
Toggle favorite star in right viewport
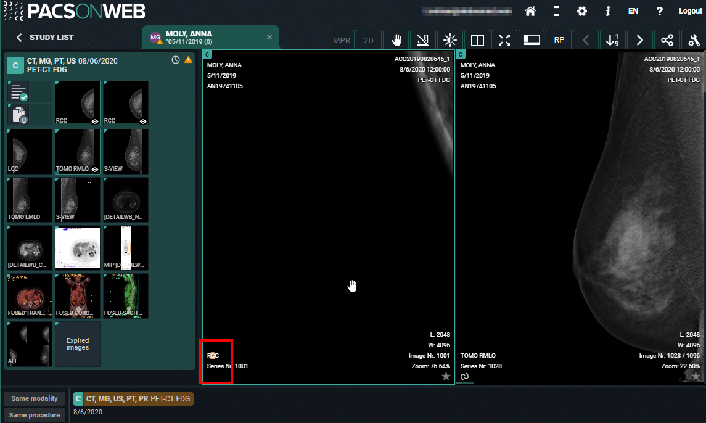pyautogui.click(x=696, y=376)
